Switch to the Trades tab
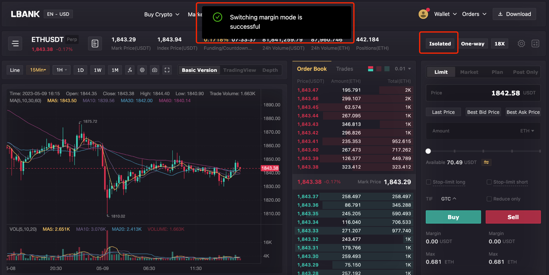The width and height of the screenshot is (549, 275). point(344,69)
